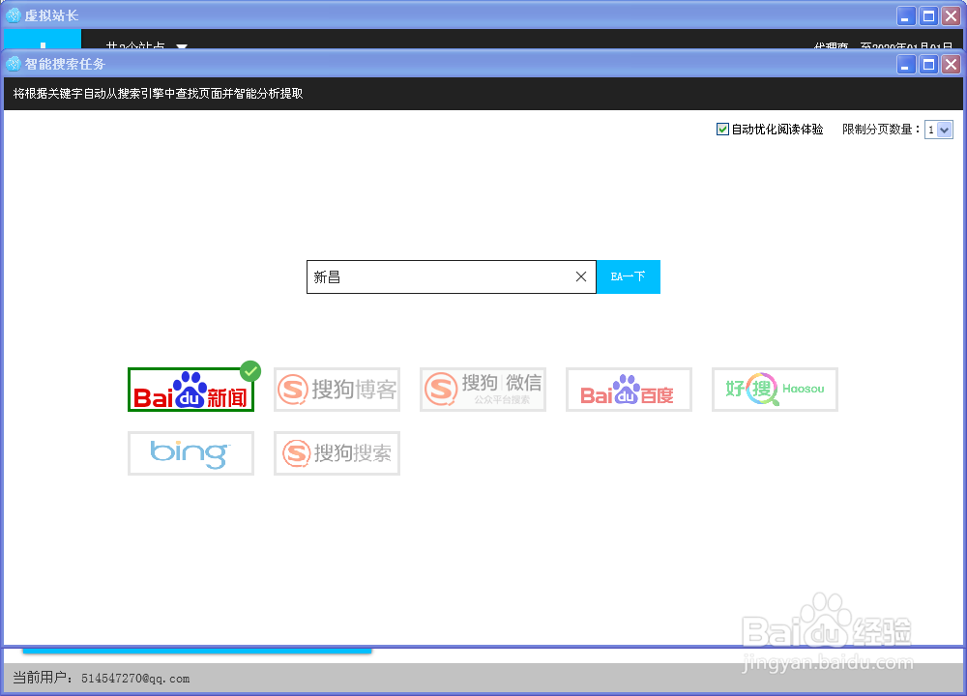Select the Baidu web search engine

630,390
